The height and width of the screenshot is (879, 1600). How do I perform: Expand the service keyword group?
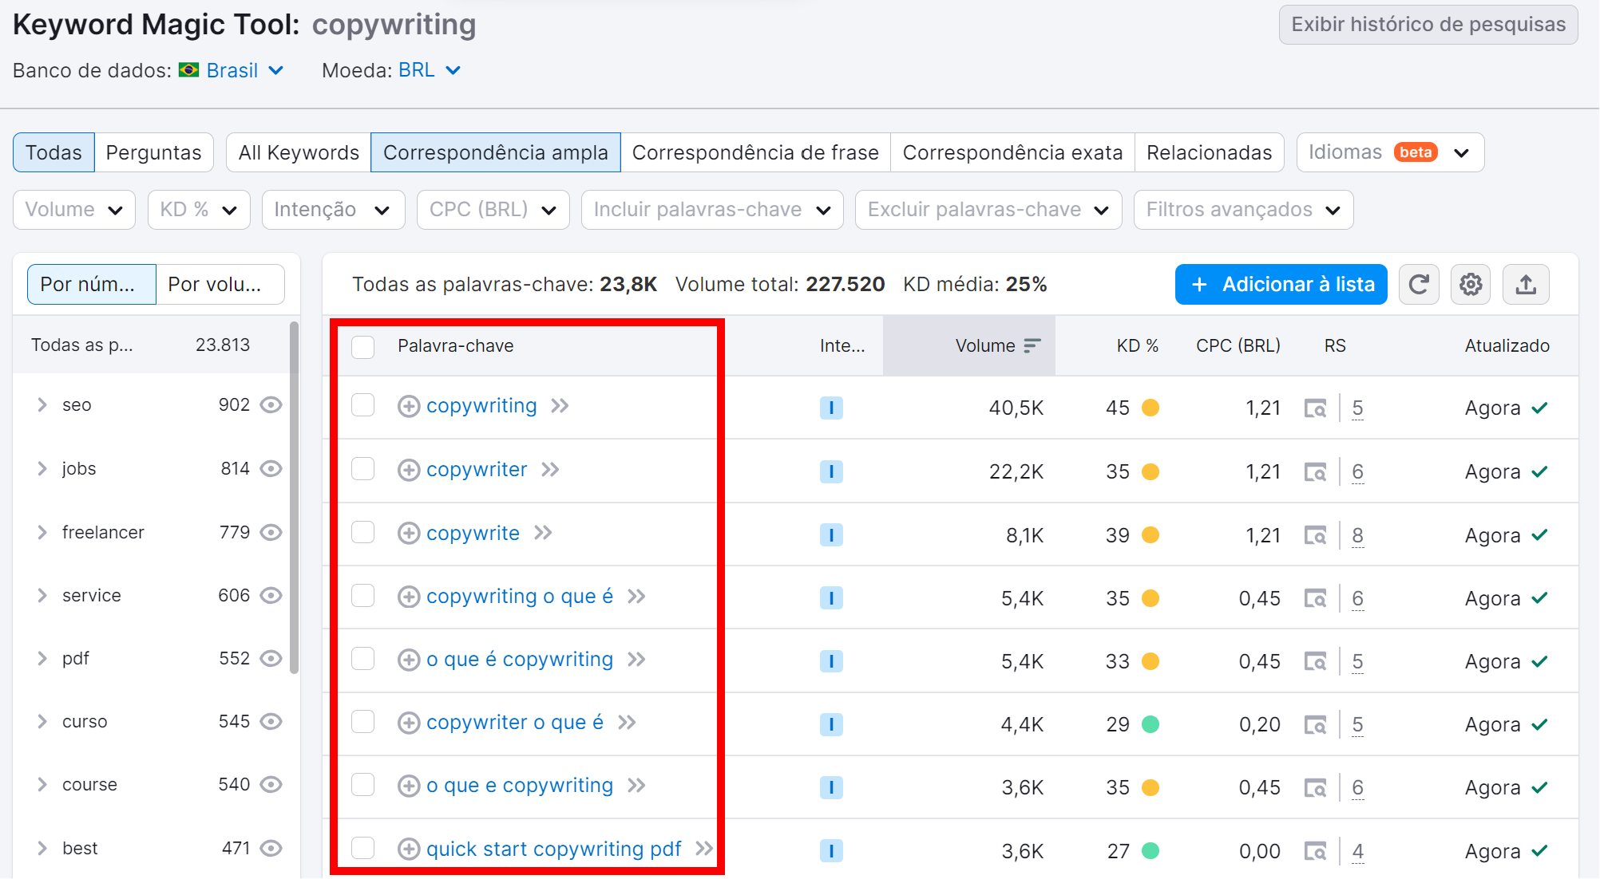pyautogui.click(x=42, y=596)
